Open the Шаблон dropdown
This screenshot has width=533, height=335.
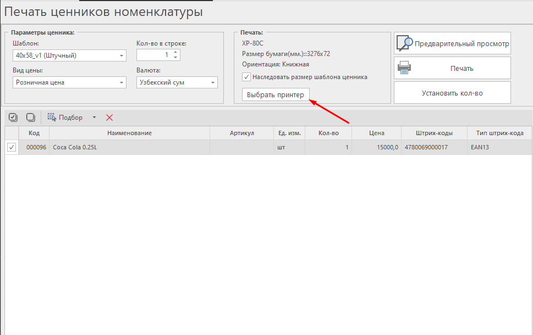[121, 55]
